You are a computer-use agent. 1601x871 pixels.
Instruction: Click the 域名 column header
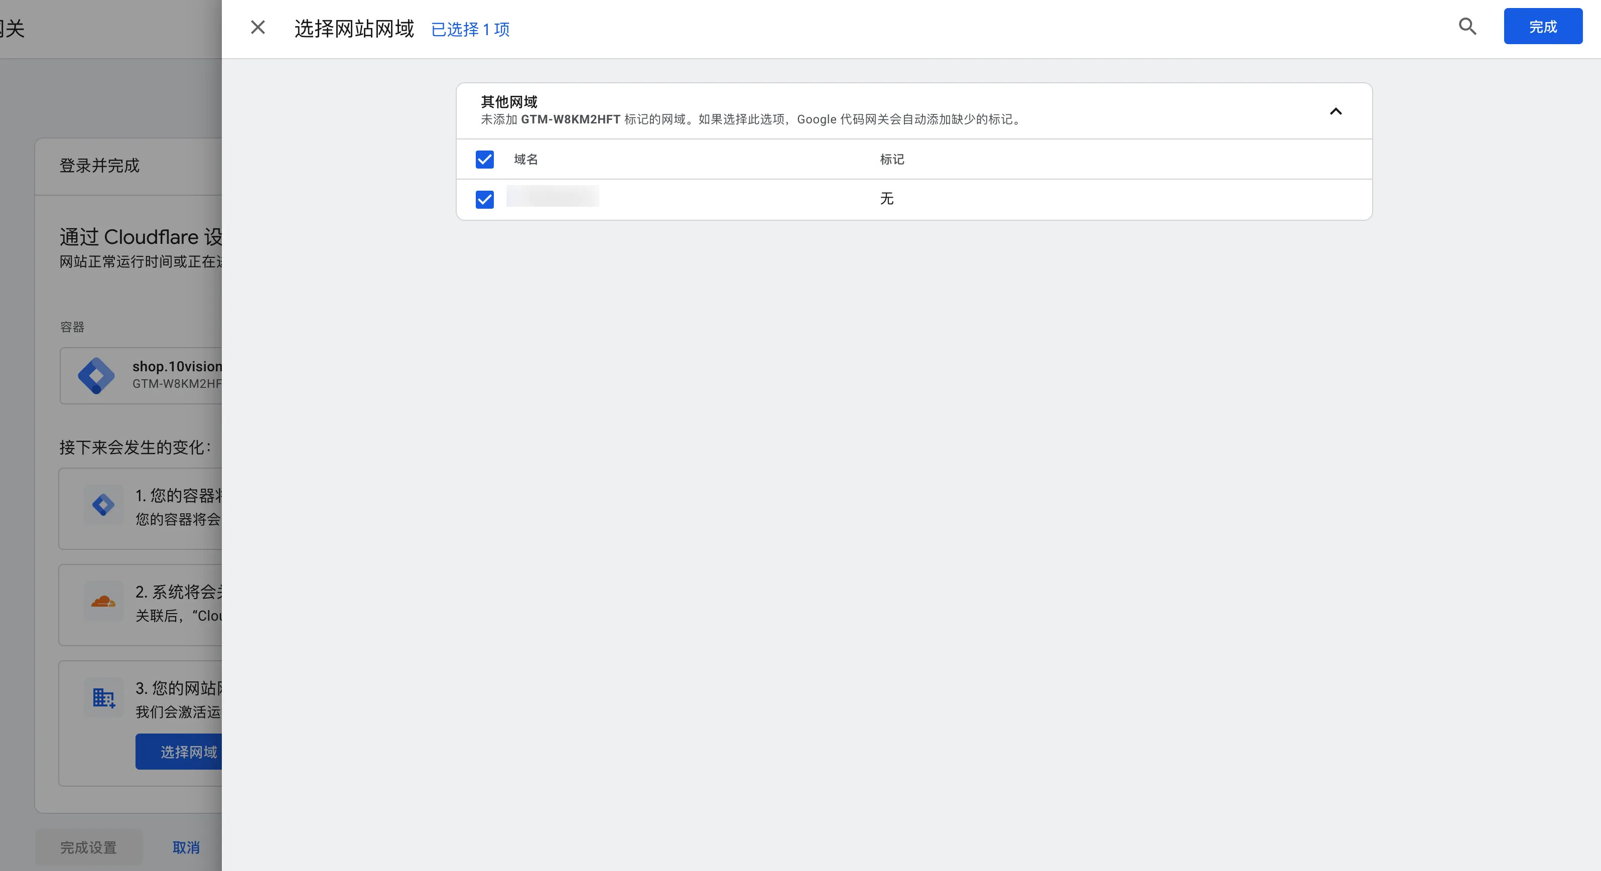point(526,160)
